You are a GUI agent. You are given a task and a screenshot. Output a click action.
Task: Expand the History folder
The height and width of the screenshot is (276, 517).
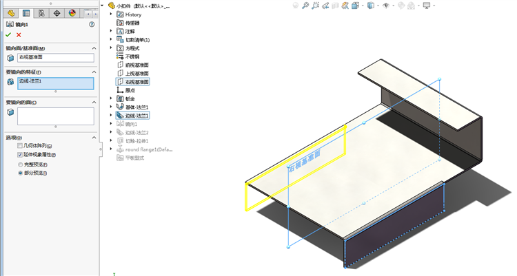point(111,14)
